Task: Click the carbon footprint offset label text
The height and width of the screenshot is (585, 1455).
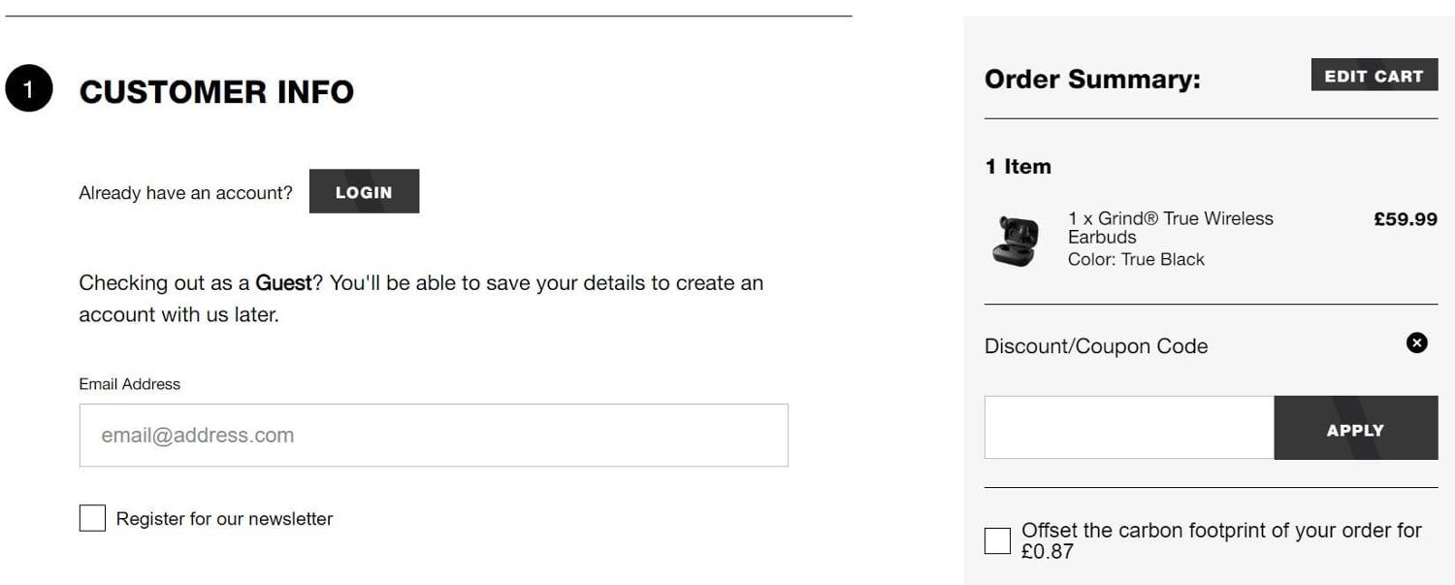Action: pos(1221,540)
